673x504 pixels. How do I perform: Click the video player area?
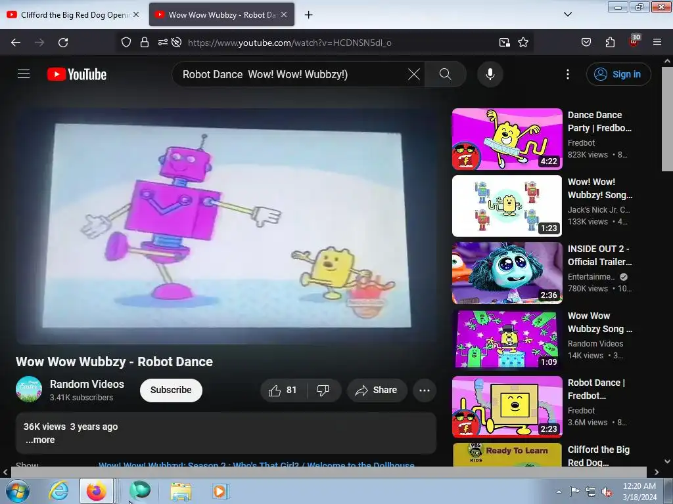tap(226, 226)
